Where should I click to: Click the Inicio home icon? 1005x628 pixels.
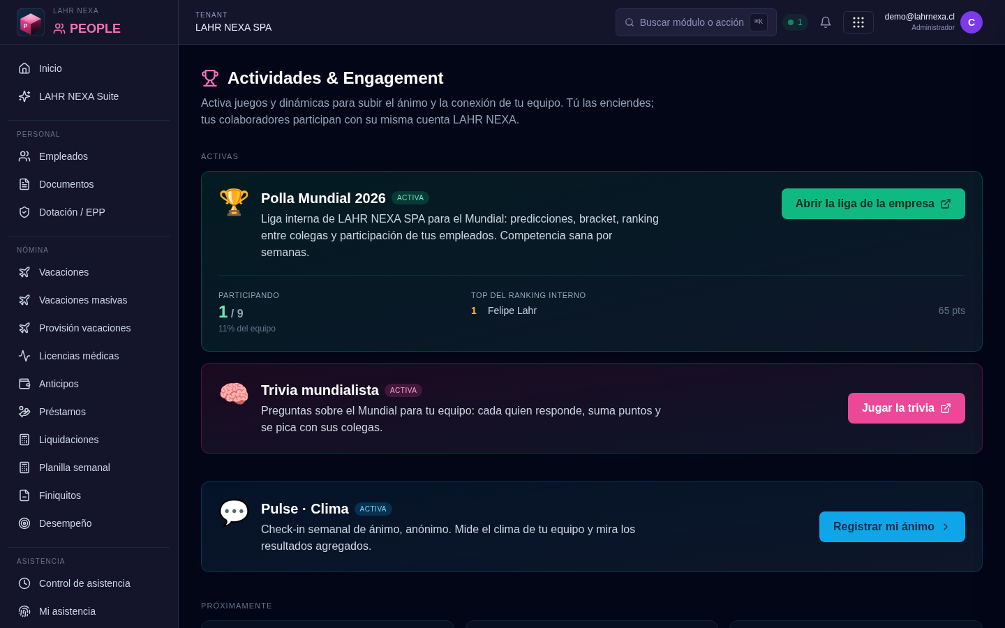pos(24,68)
